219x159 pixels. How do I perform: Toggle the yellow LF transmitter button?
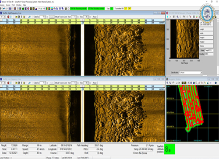[126, 9]
